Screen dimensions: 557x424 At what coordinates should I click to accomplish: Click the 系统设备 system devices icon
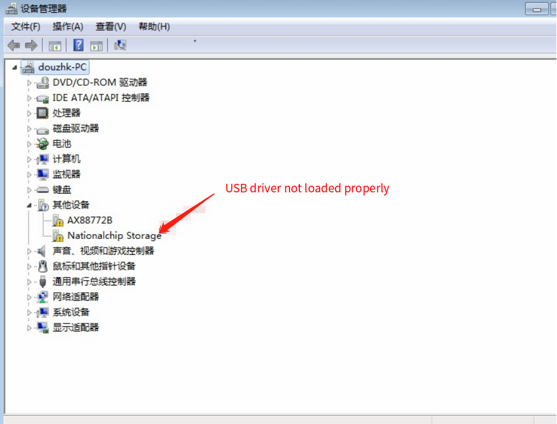(42, 312)
